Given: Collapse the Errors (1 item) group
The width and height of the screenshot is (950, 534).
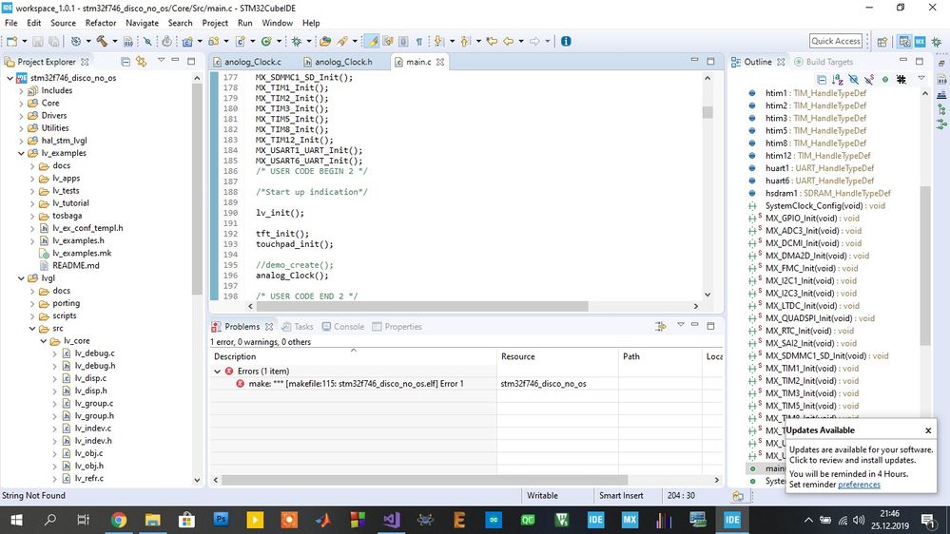Looking at the screenshot, I should [x=218, y=371].
